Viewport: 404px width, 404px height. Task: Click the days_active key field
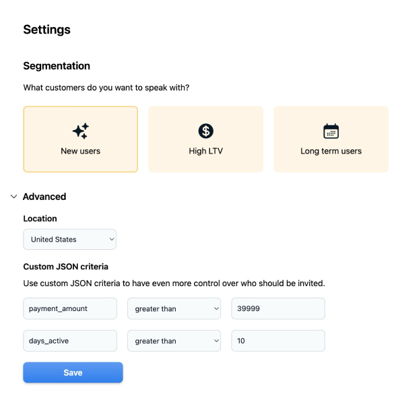pos(70,341)
